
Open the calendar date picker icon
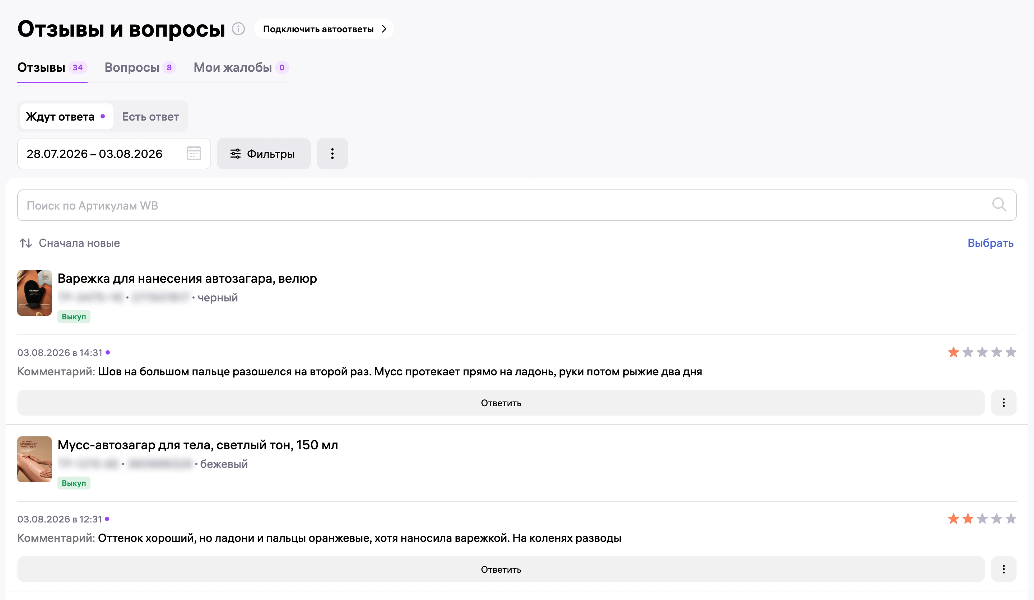[194, 153]
